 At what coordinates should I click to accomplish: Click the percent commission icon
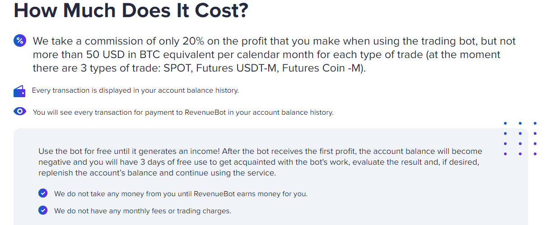click(x=20, y=41)
